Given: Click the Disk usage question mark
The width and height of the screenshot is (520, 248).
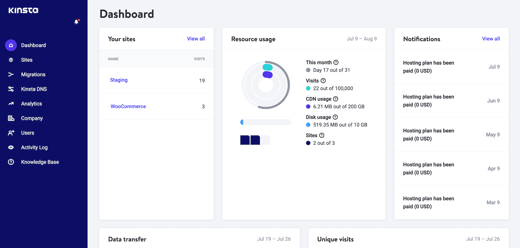Looking at the screenshot, I should (x=335, y=117).
